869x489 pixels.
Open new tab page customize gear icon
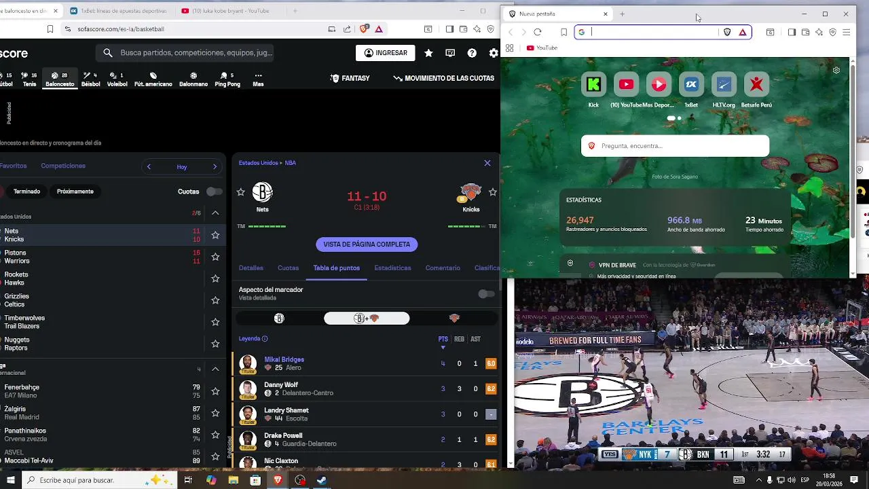tap(836, 70)
